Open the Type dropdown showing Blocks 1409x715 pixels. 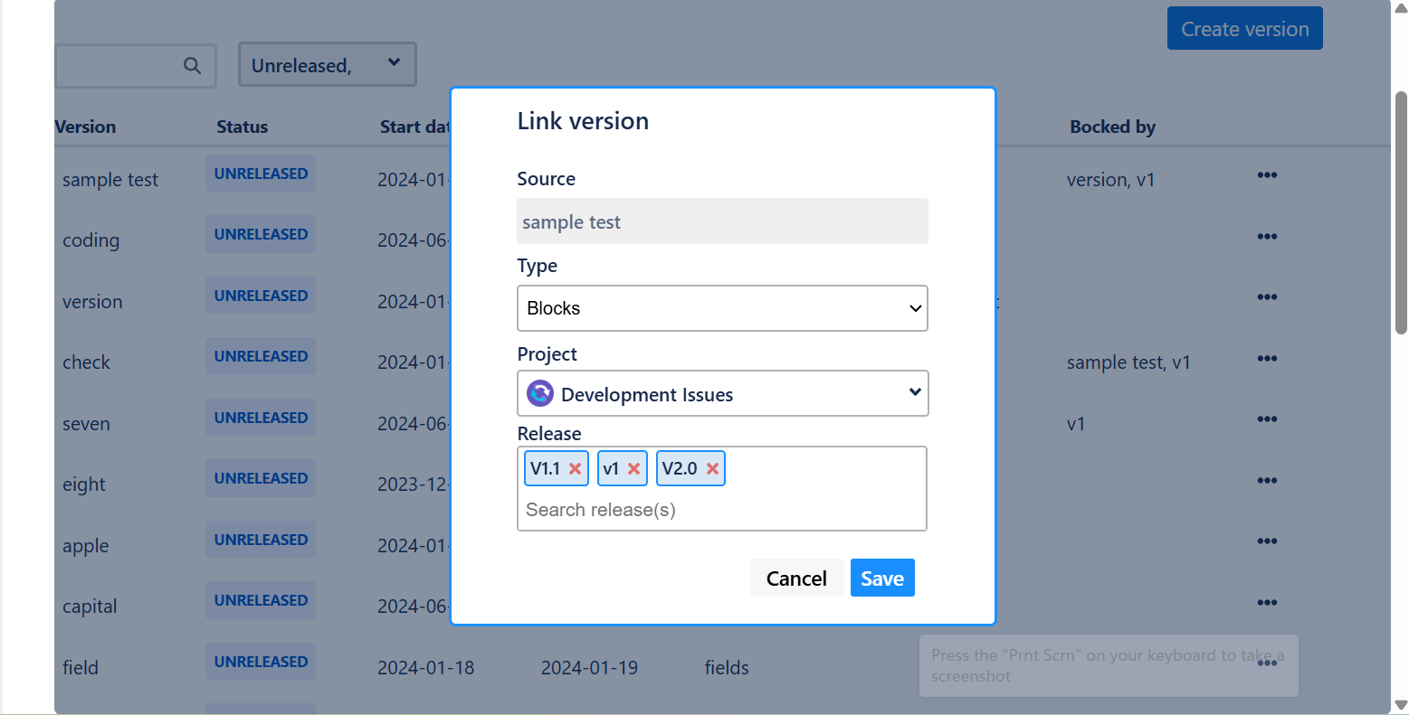722,308
